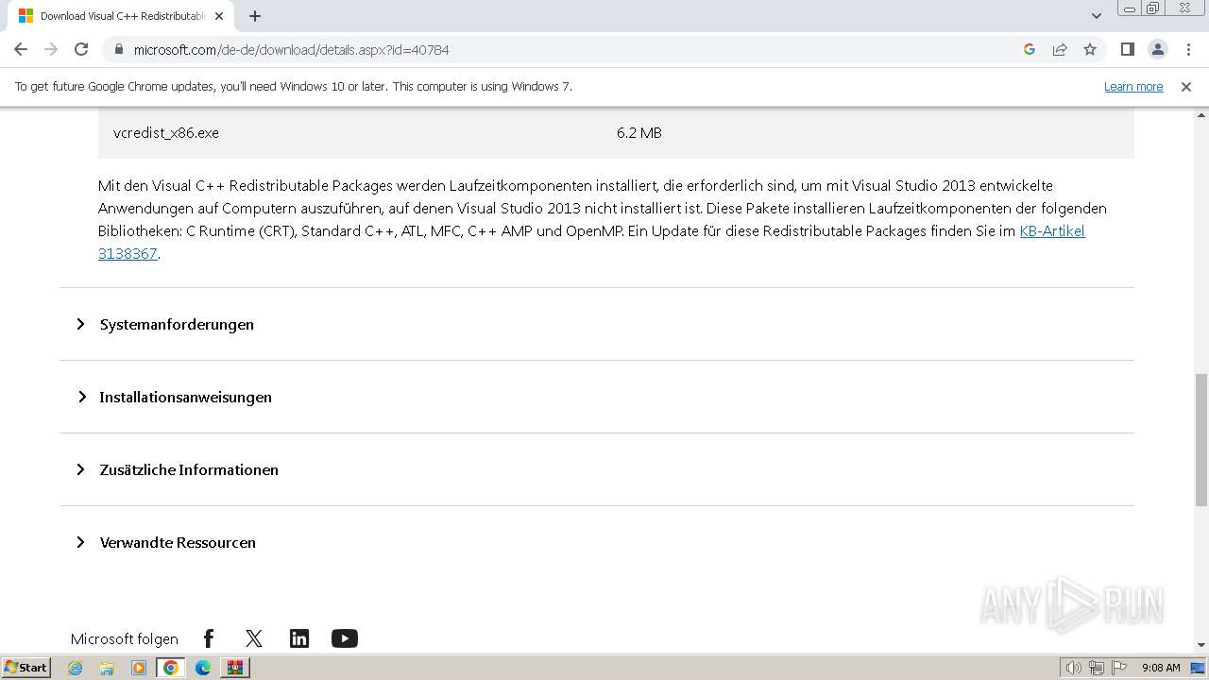Click the page vertical scrollbar thumb

1200,440
